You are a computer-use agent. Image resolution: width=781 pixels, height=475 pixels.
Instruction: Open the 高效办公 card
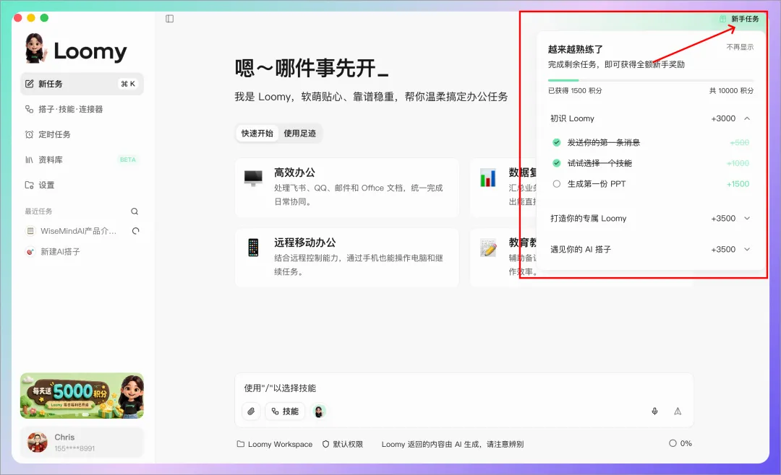point(346,187)
